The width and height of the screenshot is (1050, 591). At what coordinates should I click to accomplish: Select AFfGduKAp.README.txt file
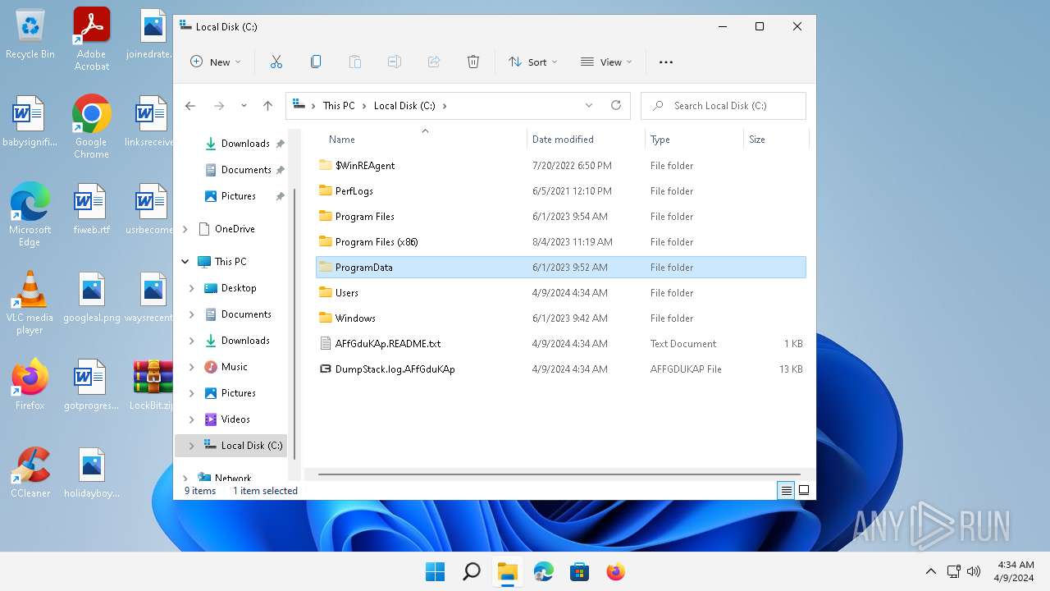(x=561, y=344)
